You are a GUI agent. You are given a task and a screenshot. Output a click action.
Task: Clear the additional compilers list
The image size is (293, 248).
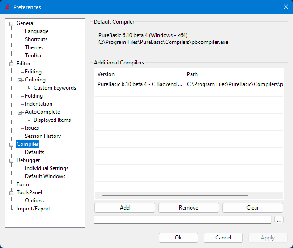coord(252,208)
